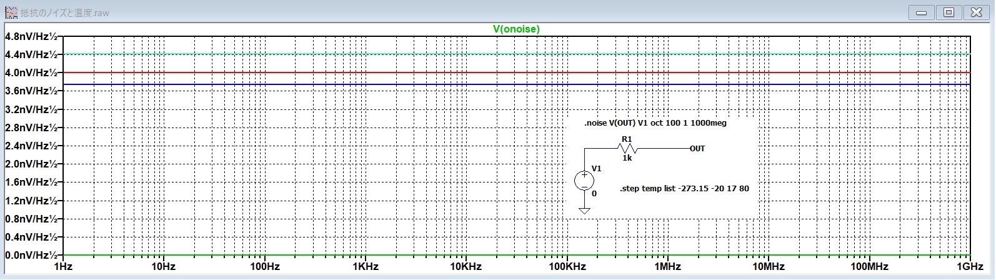The width and height of the screenshot is (996, 280).
Task: Select the red noise trace line
Action: 312,72
